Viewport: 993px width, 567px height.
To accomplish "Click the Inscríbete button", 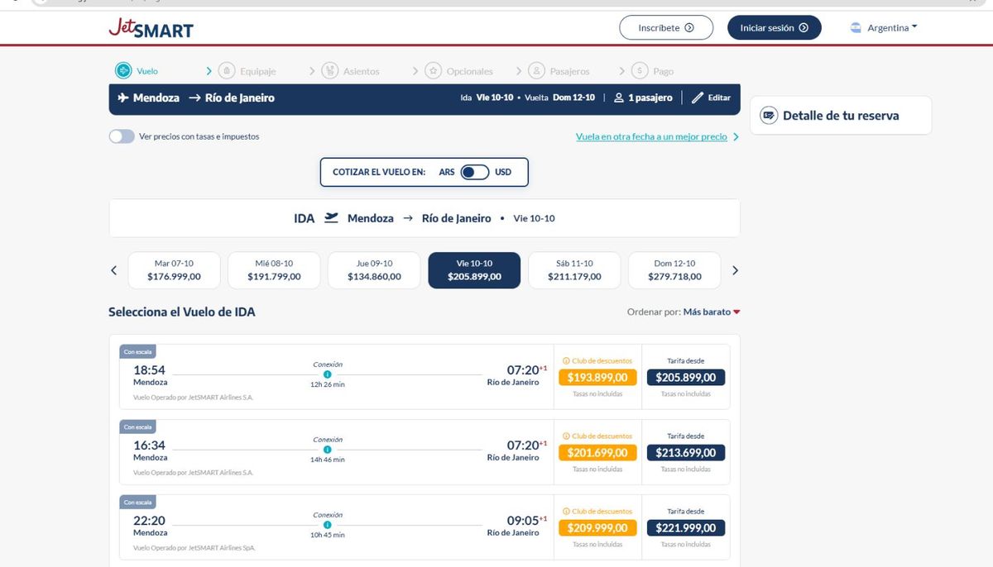I will tap(665, 26).
